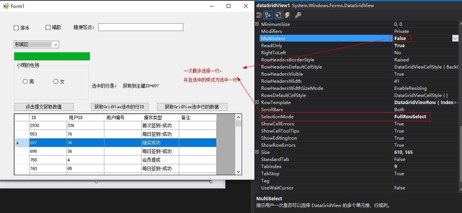Image resolution: width=462 pixels, height=213 pixels.
Task: Click the 会员提成 cell
Action: click(160, 160)
